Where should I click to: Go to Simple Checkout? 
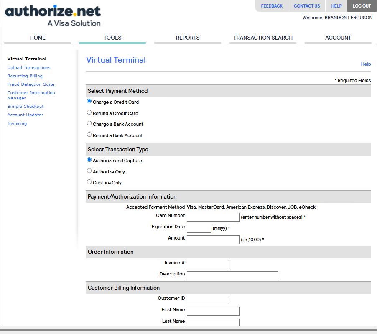point(25,106)
